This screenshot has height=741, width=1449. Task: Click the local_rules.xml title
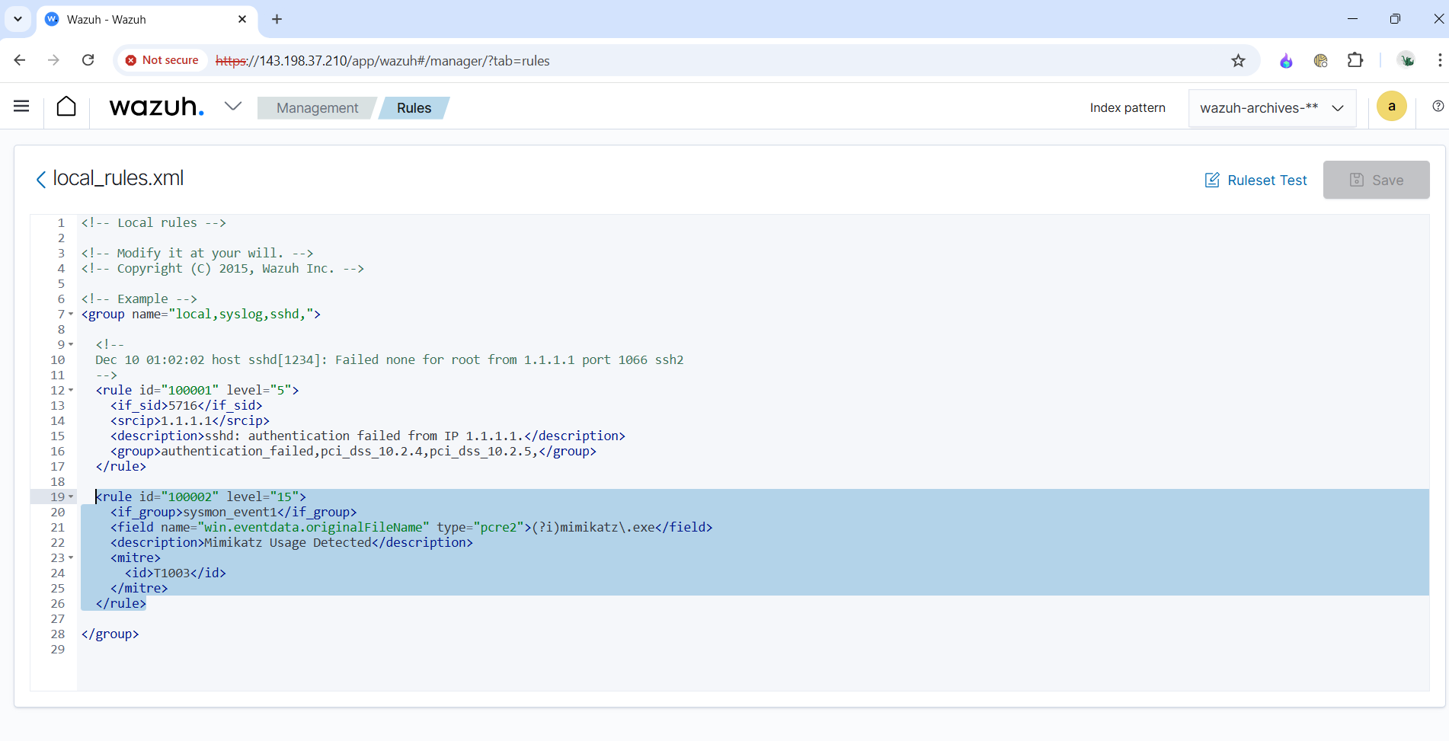click(118, 178)
